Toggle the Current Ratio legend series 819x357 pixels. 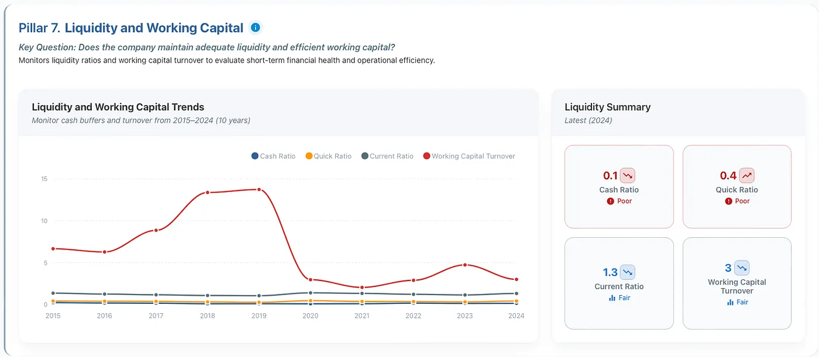(387, 156)
